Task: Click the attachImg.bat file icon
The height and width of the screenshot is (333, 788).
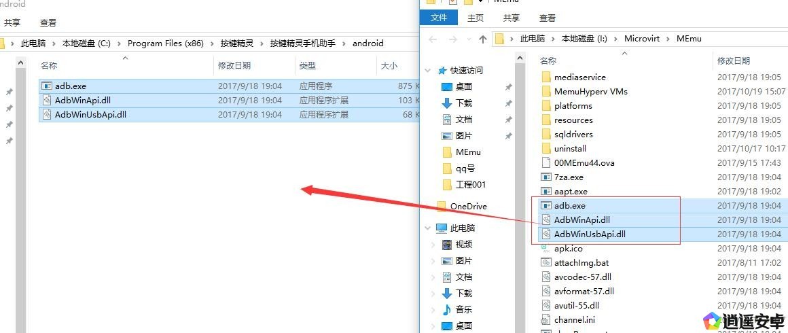Action: 545,263
